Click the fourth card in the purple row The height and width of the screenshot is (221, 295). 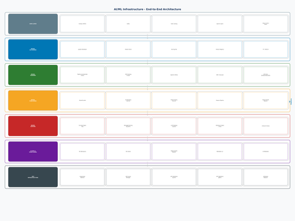point(220,151)
